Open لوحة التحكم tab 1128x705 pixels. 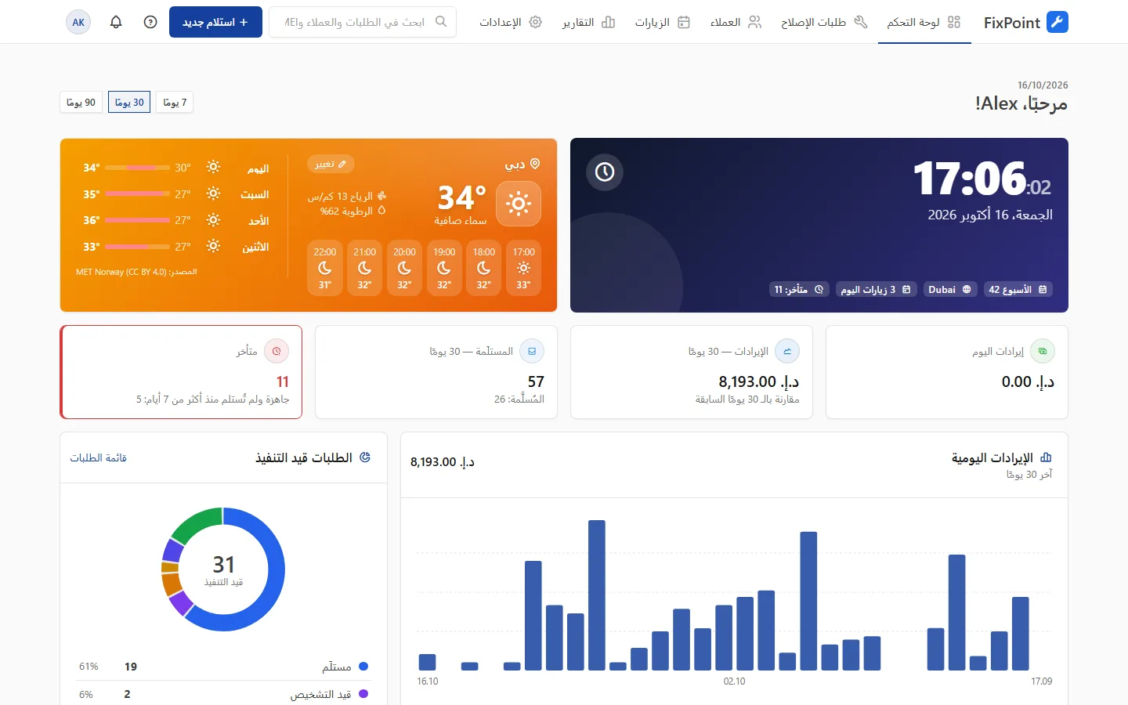click(x=924, y=22)
